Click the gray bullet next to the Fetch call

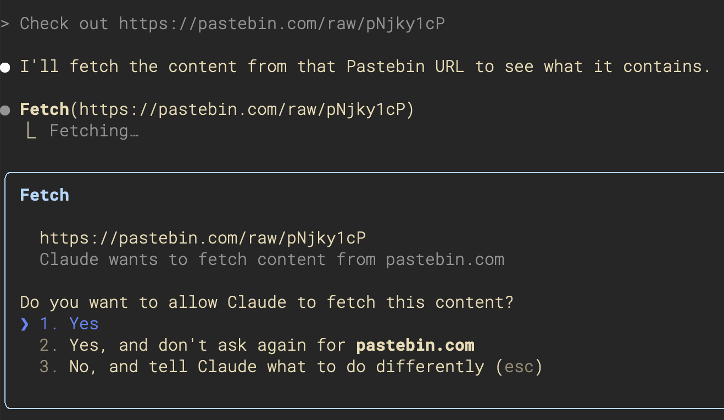[x=6, y=109]
